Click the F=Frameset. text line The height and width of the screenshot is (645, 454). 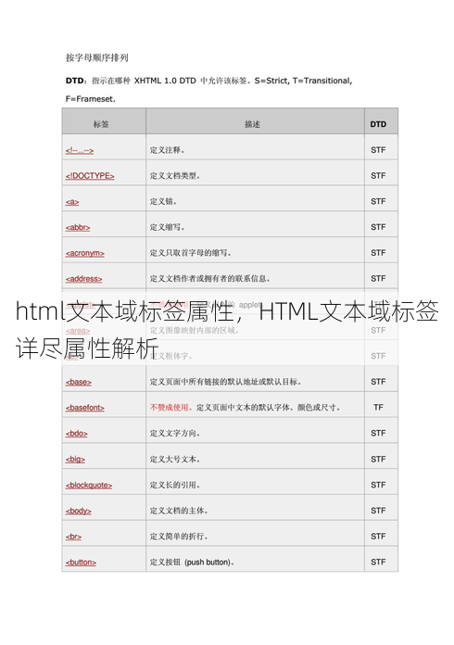(x=91, y=99)
